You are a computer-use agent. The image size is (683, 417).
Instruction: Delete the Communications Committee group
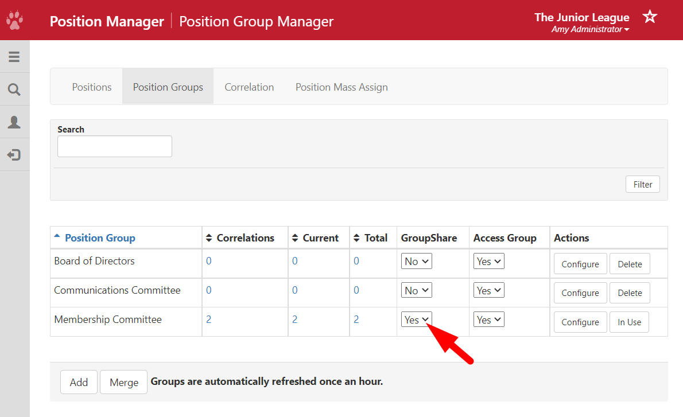(x=630, y=293)
